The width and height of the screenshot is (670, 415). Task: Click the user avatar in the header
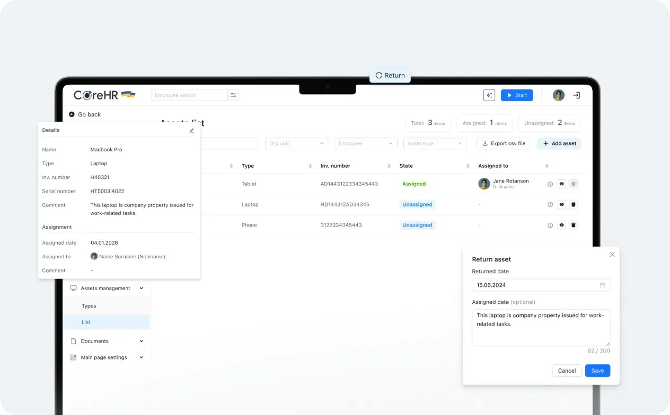click(559, 95)
